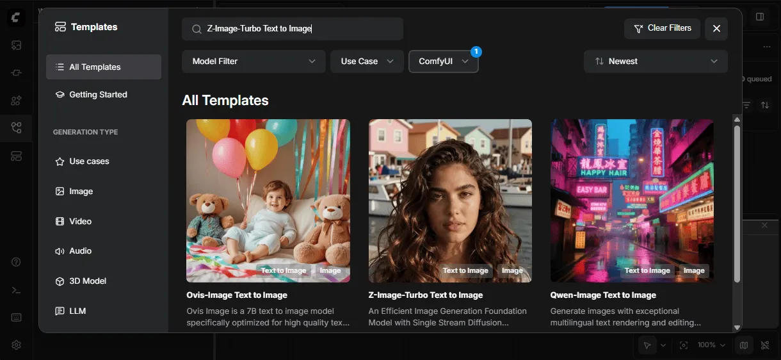Screen dimensions: 781x360
Task: Open the Assets sidebar image icon
Action: 16,45
